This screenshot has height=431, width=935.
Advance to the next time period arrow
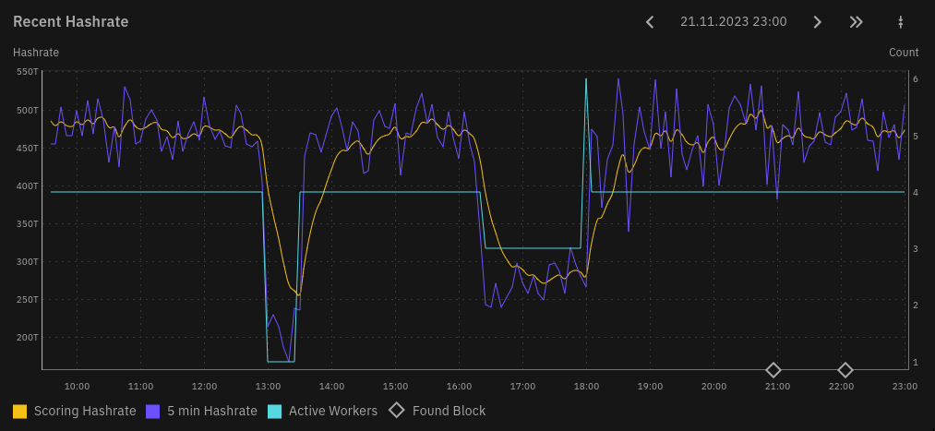[x=817, y=22]
